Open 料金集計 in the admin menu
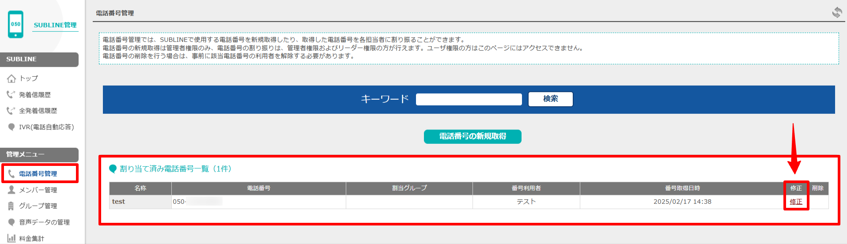 coord(31,239)
